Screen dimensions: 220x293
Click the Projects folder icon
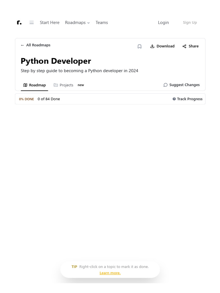click(x=56, y=85)
